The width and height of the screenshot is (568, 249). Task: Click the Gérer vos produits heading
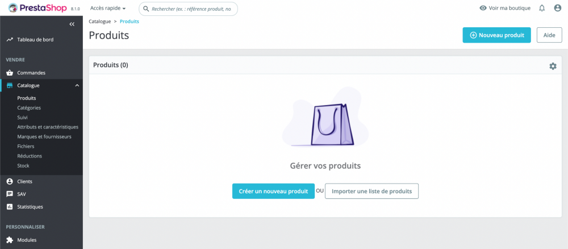(x=325, y=166)
